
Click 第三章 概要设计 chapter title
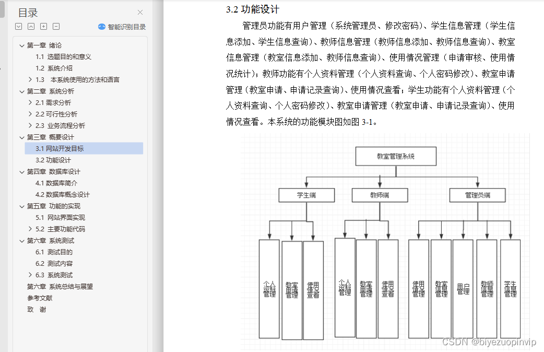point(51,137)
